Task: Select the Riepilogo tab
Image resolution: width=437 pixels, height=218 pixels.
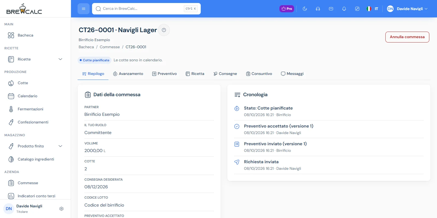Action: 93,74
